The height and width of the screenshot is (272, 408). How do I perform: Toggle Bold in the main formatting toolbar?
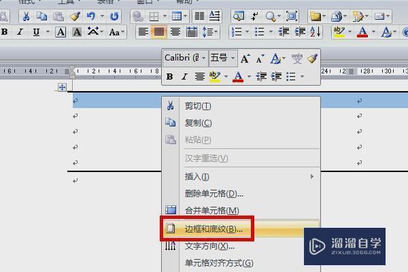pos(5,32)
